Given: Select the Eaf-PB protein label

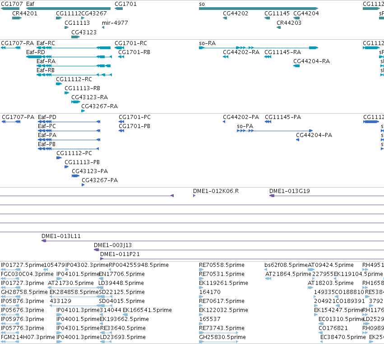Looking at the screenshot, I should [x=47, y=144].
